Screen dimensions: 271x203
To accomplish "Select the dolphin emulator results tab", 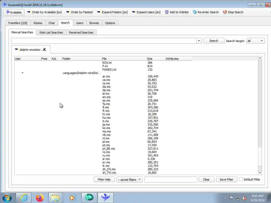I will pos(30,50).
